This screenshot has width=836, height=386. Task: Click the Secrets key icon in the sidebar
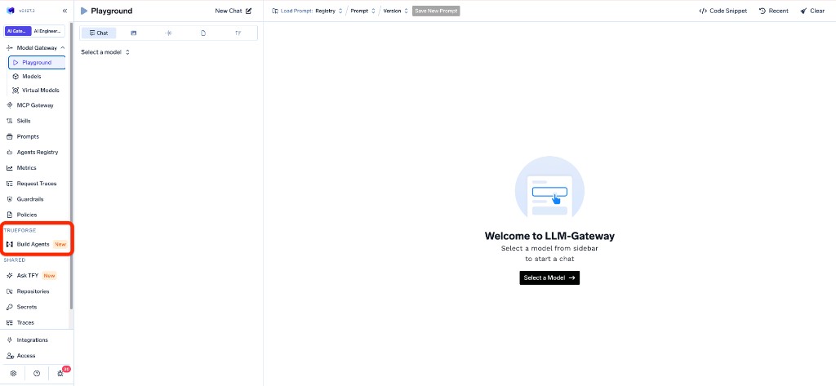tap(10, 307)
